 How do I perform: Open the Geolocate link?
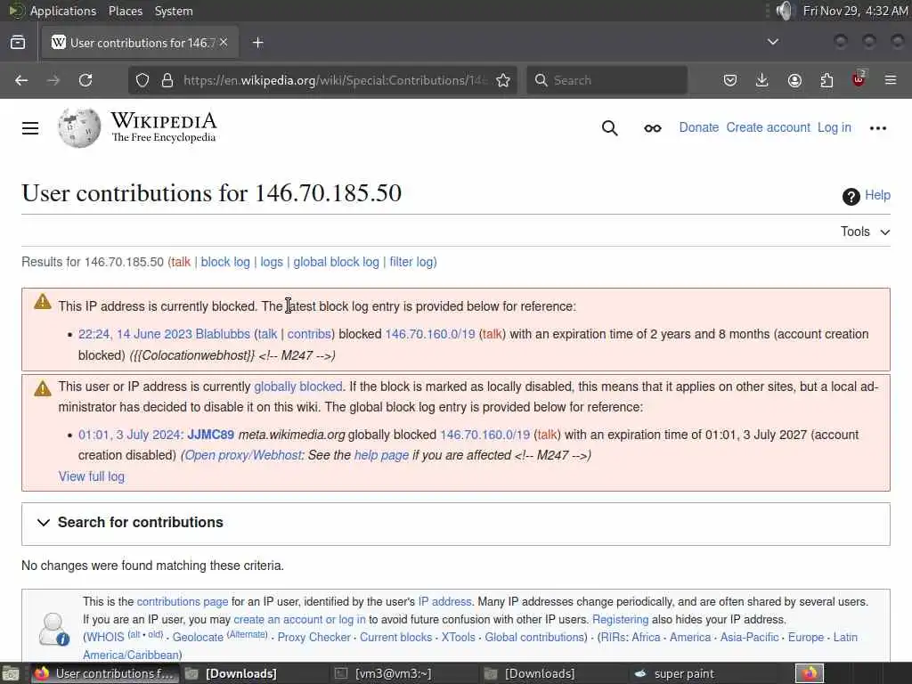pos(198,638)
